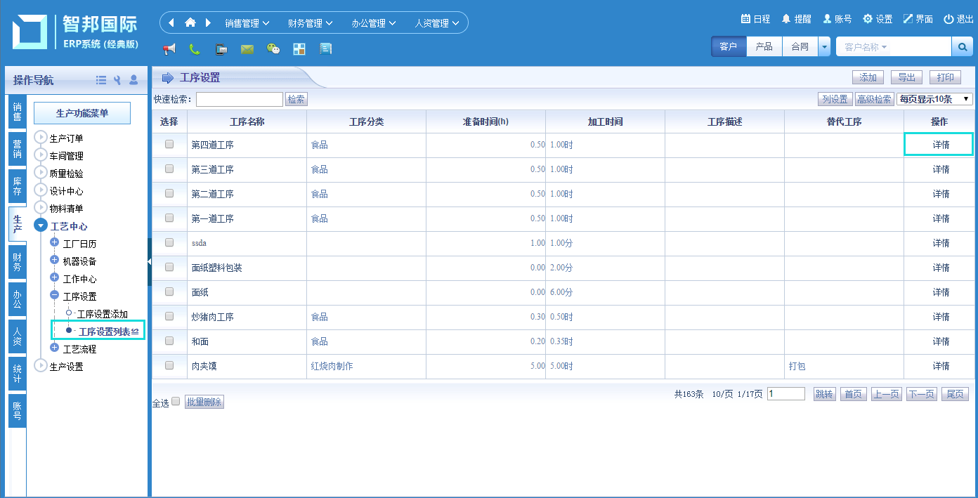Click the 添加 button
This screenshot has height=498, width=978.
(x=868, y=77)
